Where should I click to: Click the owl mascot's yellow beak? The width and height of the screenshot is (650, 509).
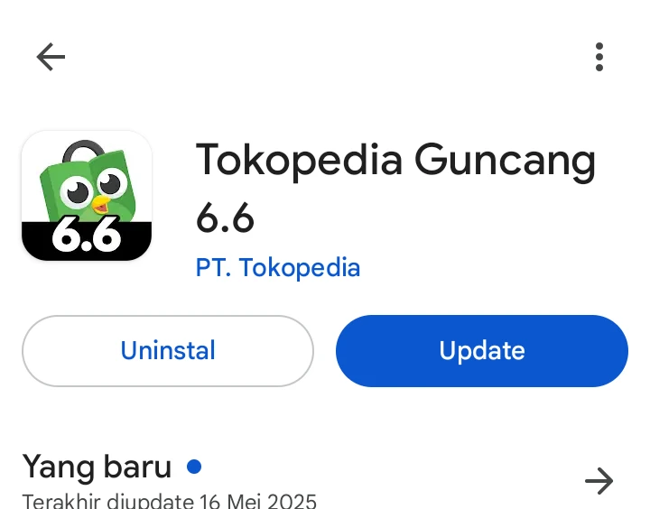pos(101,204)
